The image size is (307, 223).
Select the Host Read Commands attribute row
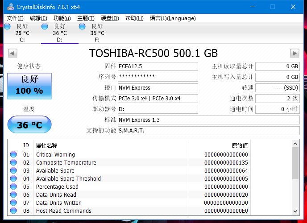(x=129, y=211)
